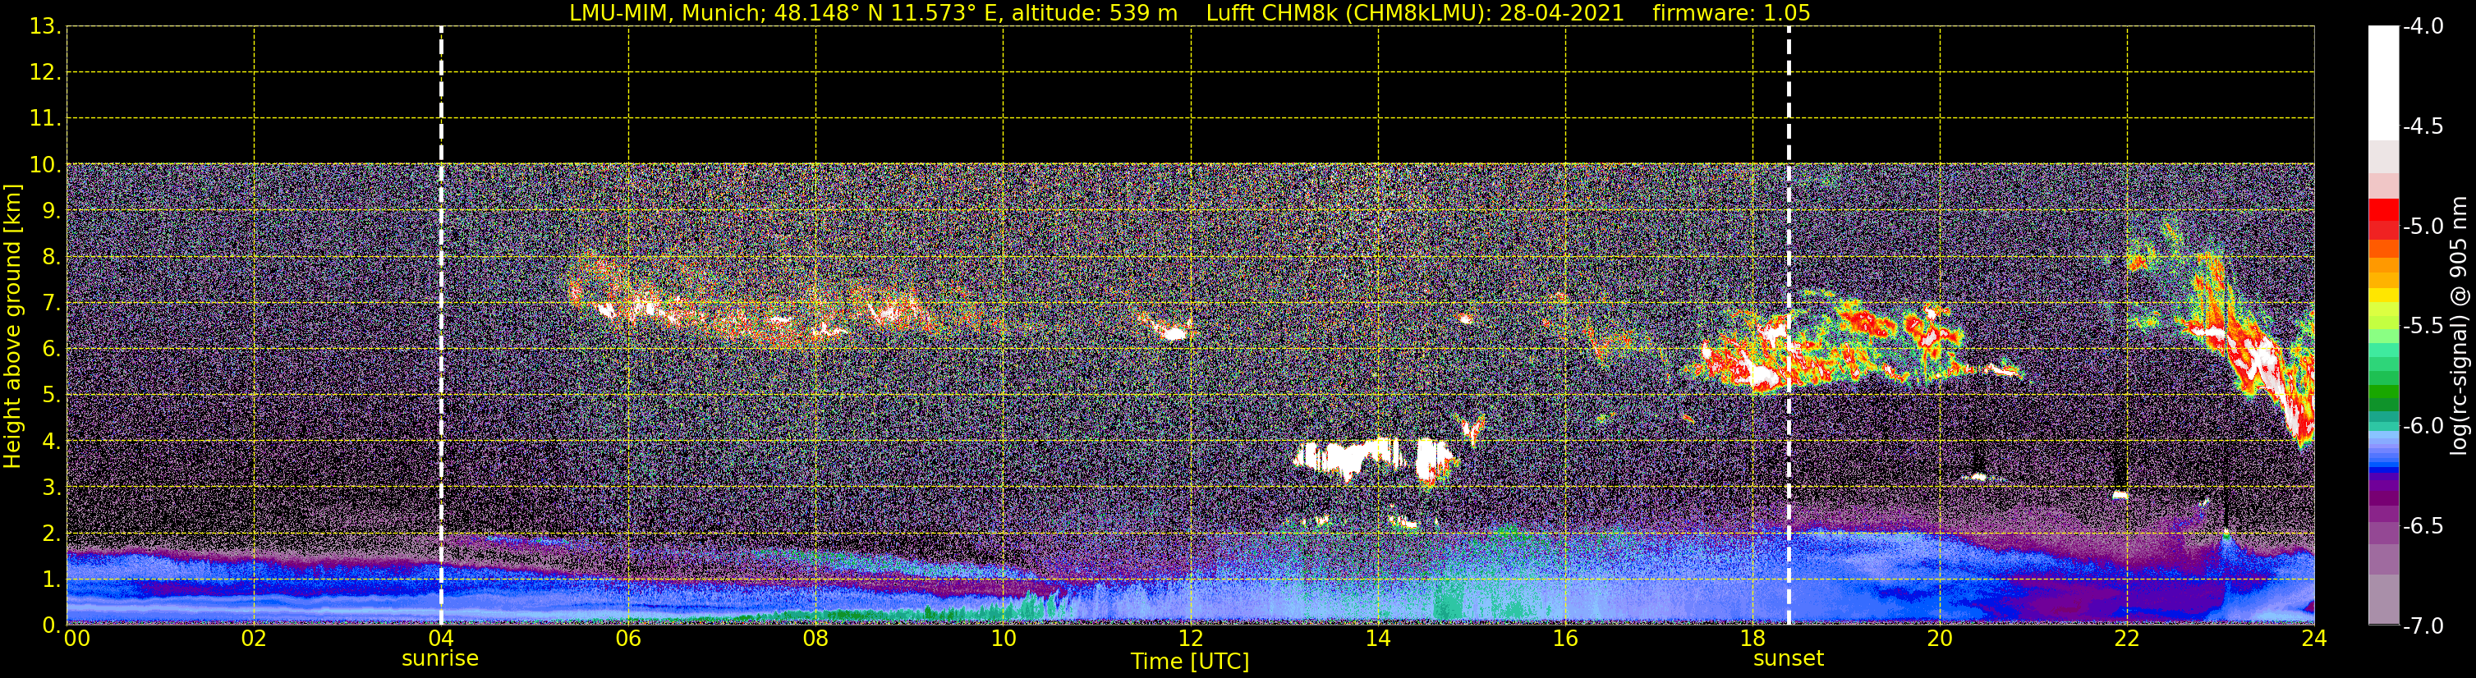Image resolution: width=2476 pixels, height=678 pixels.
Task: Click the 13. label on the height axis
Action: (44, 26)
